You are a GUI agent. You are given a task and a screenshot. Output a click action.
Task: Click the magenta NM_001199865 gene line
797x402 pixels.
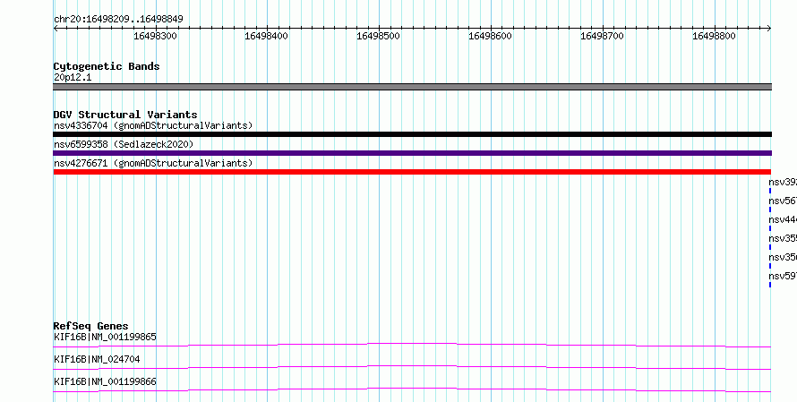(412, 345)
